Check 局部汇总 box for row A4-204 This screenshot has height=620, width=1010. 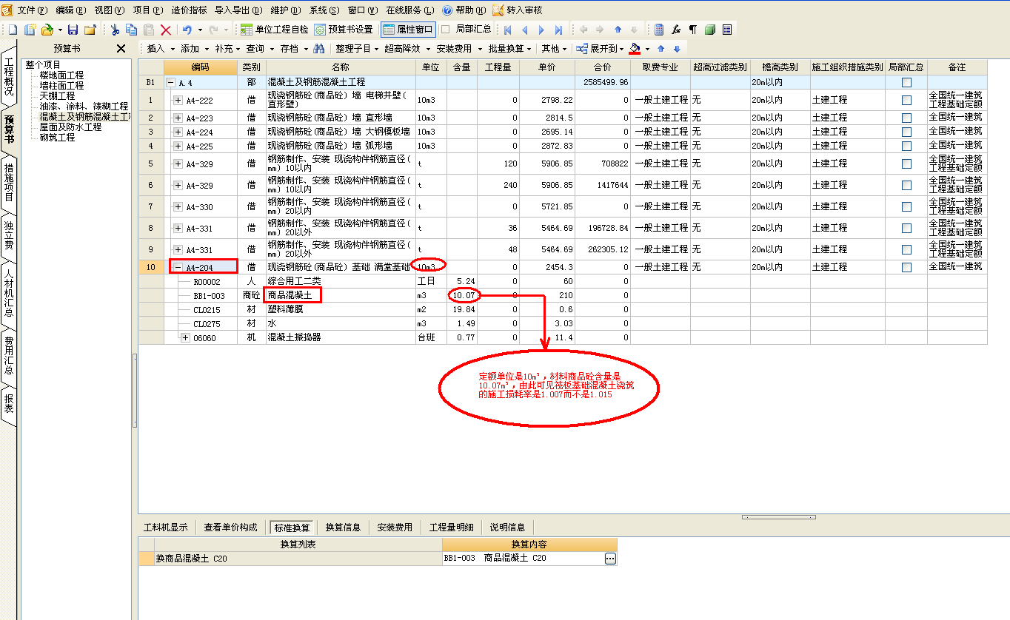click(x=906, y=267)
